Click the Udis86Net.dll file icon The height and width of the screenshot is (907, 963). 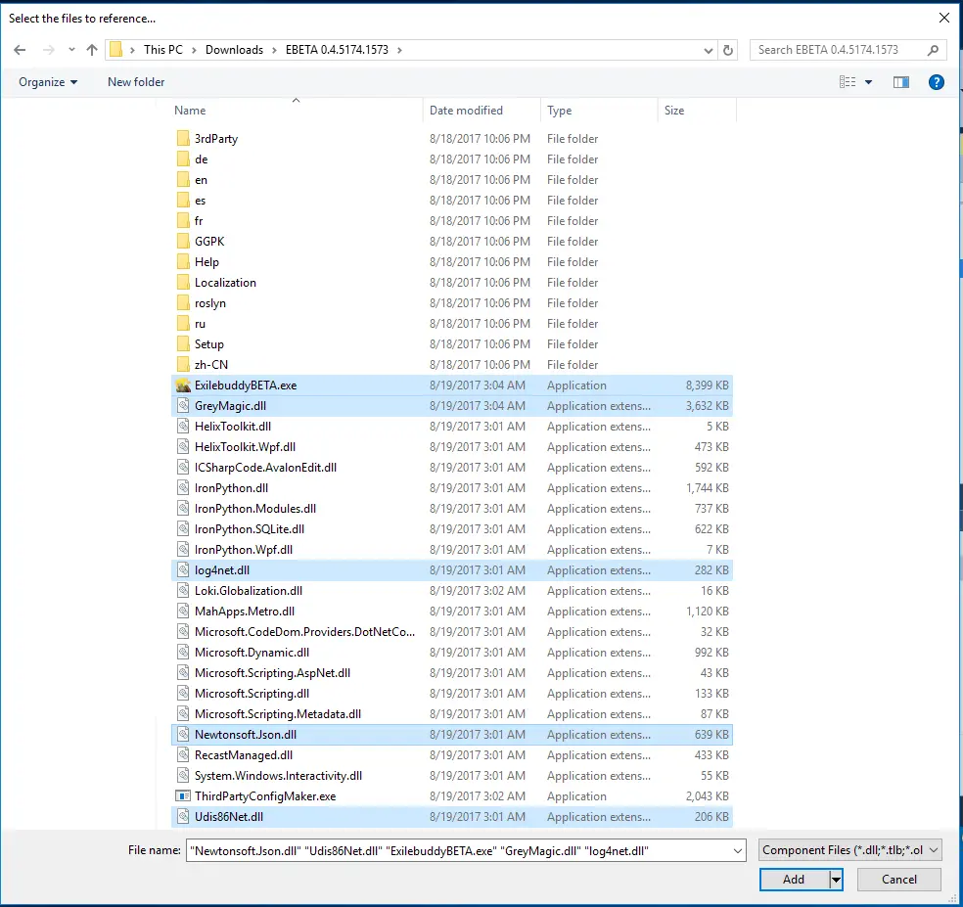point(183,817)
